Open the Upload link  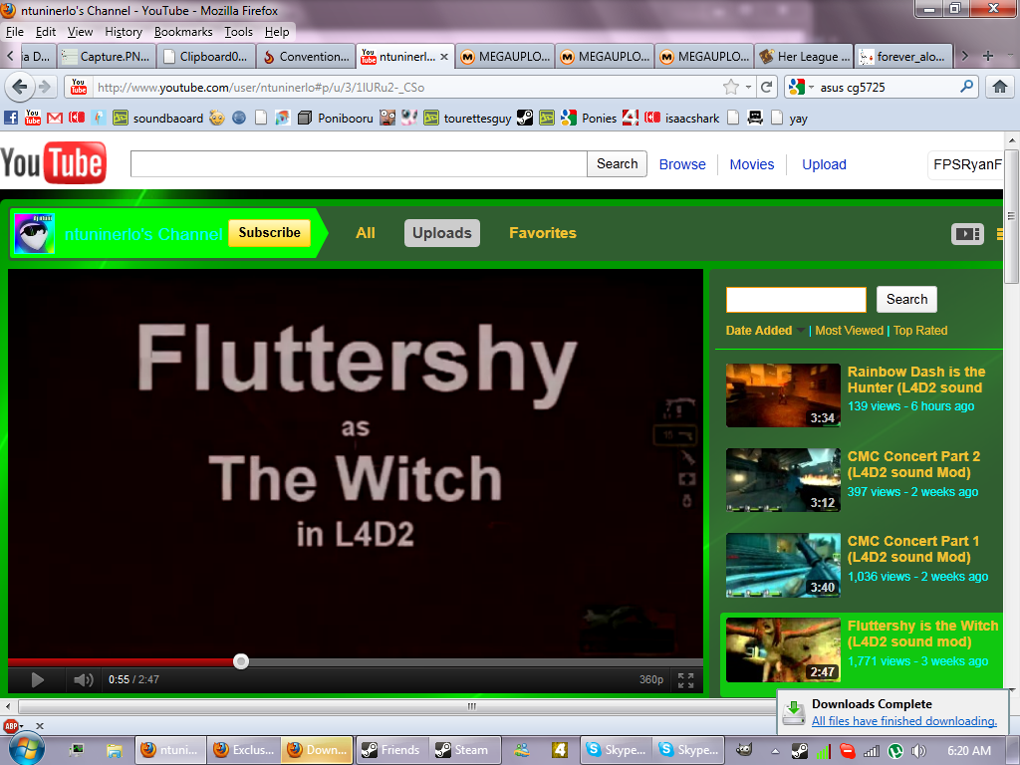[x=824, y=164]
